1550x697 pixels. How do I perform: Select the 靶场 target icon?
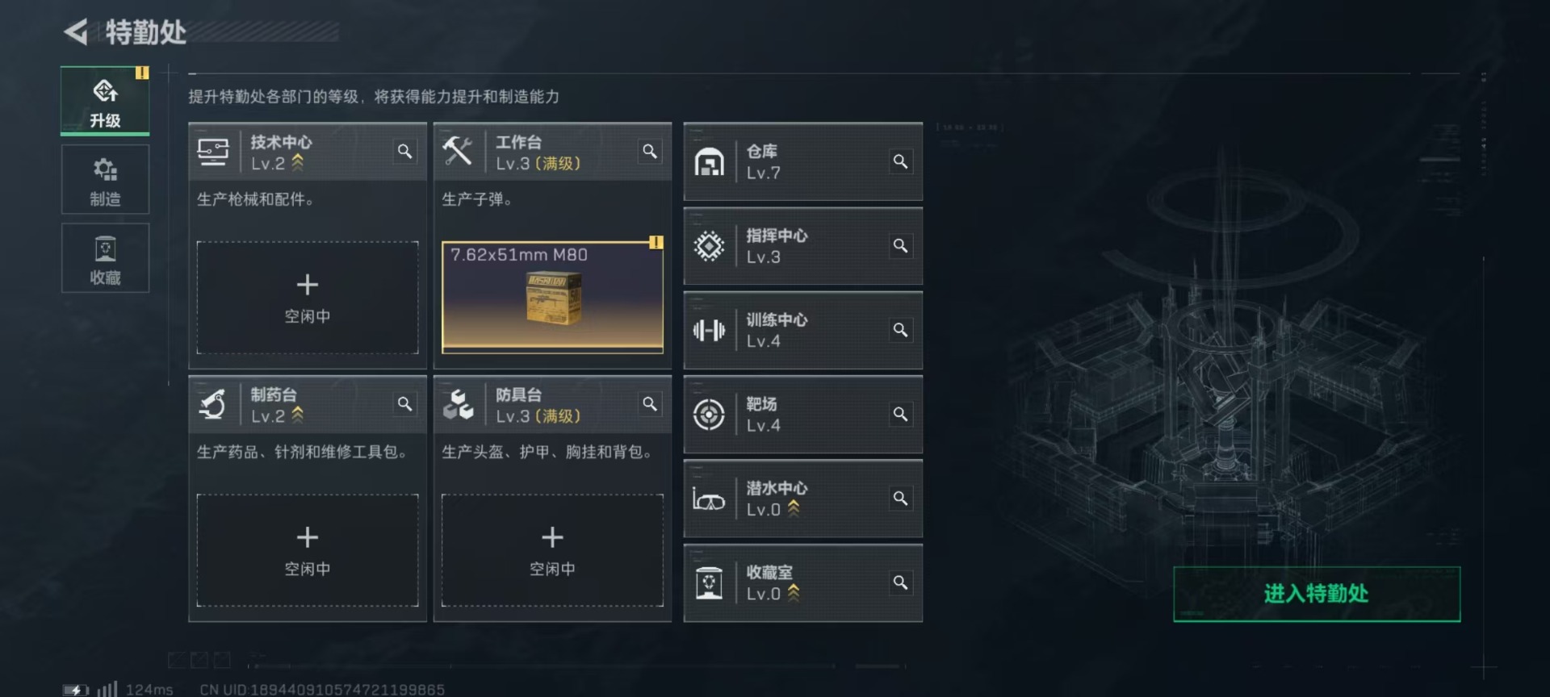[x=709, y=415]
